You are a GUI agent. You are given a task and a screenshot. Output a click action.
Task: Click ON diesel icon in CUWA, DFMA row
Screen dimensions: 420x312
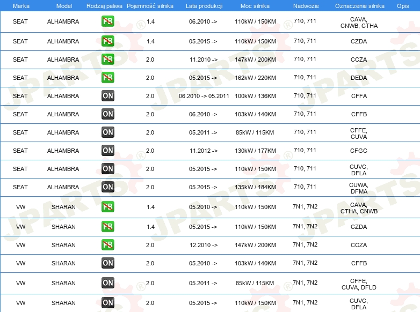point(108,187)
